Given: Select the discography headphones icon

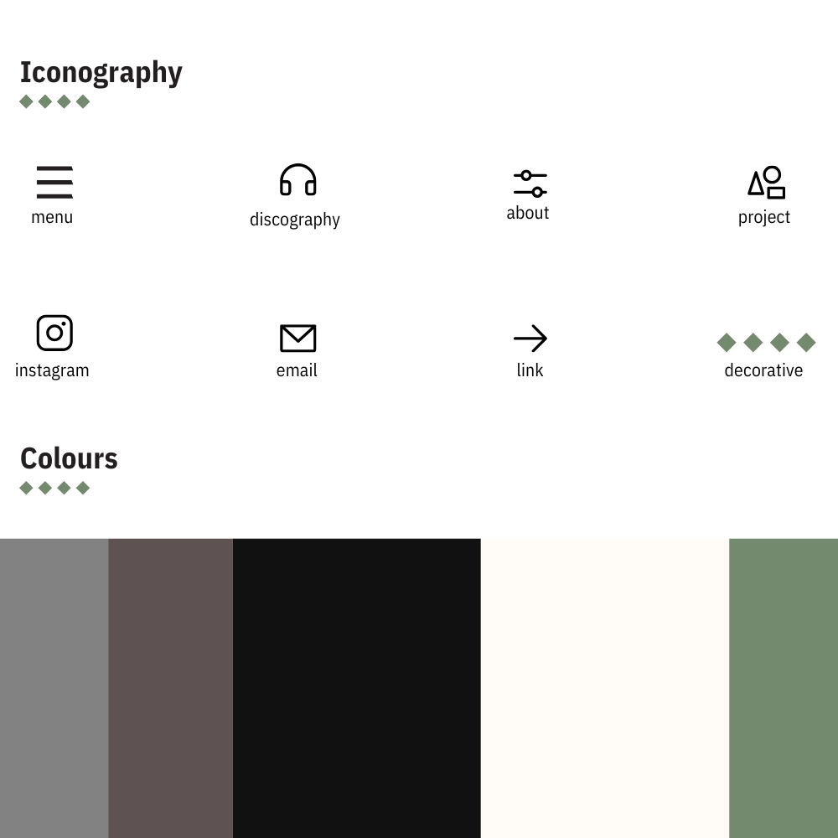Looking at the screenshot, I should [297, 179].
